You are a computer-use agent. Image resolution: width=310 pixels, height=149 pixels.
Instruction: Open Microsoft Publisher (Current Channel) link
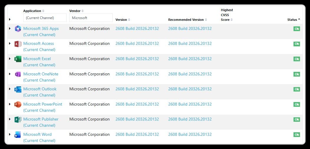pos(41,122)
